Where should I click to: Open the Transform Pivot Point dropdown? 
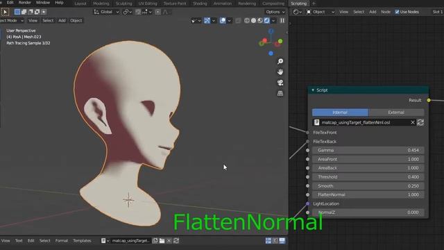coord(128,12)
